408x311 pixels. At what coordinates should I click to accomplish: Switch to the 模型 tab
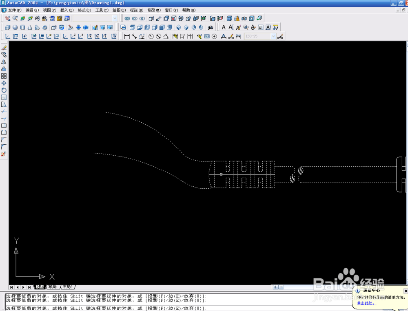(40, 287)
